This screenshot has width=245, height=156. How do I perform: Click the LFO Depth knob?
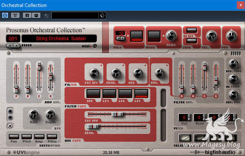pyautogui.click(x=50, y=114)
